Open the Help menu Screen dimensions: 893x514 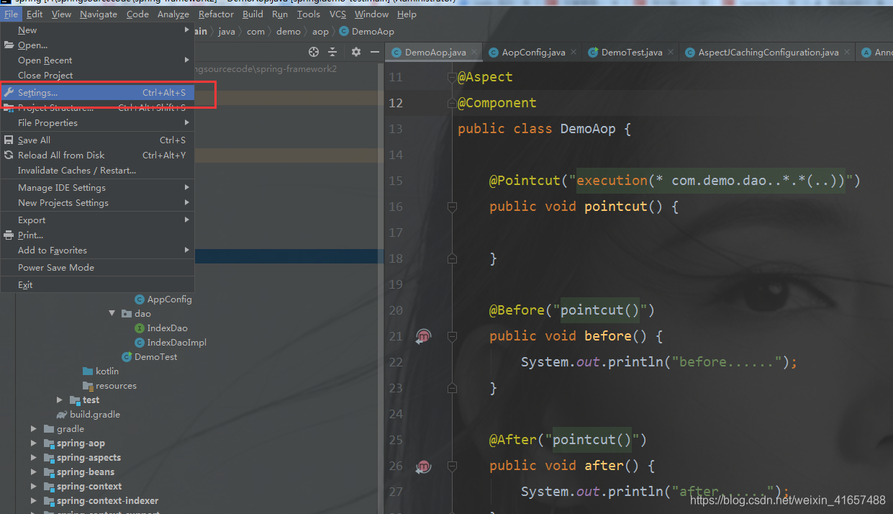point(407,14)
